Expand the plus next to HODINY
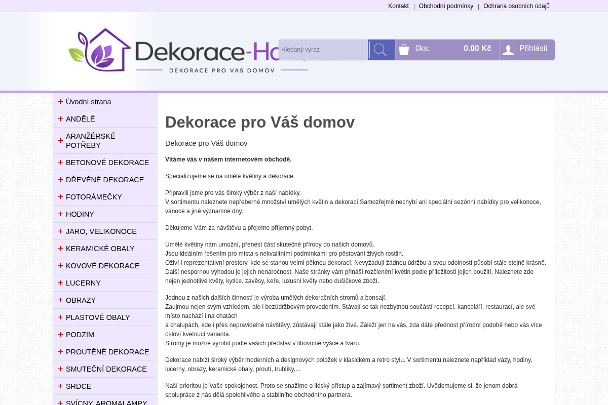 point(60,214)
